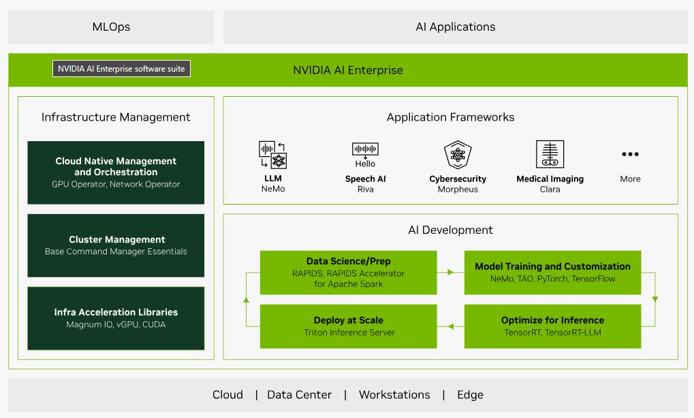The image size is (694, 418).
Task: Click the Application Frameworks panel header
Action: click(450, 117)
